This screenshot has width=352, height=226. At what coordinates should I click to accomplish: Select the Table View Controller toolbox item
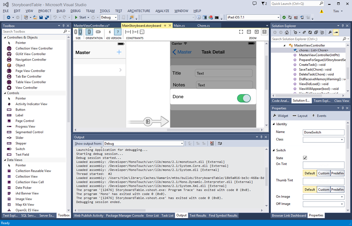[x=31, y=82]
